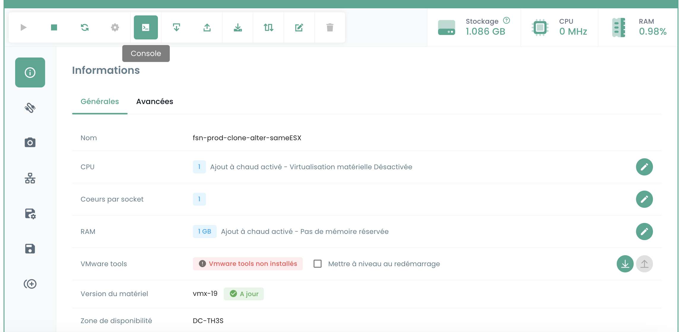Screen dimensions: 685x332
Task: Click the restart VM icon
Action: 85,28
